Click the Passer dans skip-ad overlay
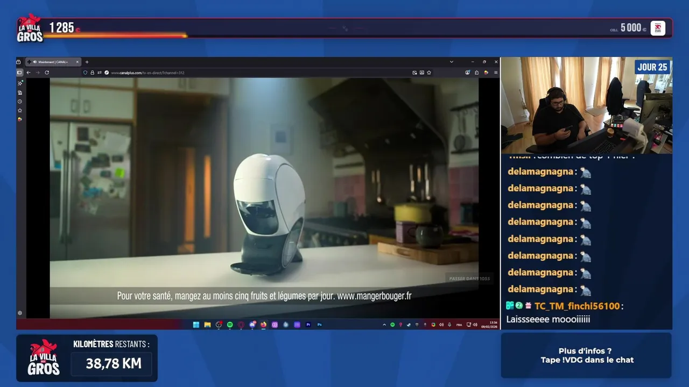Screen dimensions: 689x387 (469, 278)
